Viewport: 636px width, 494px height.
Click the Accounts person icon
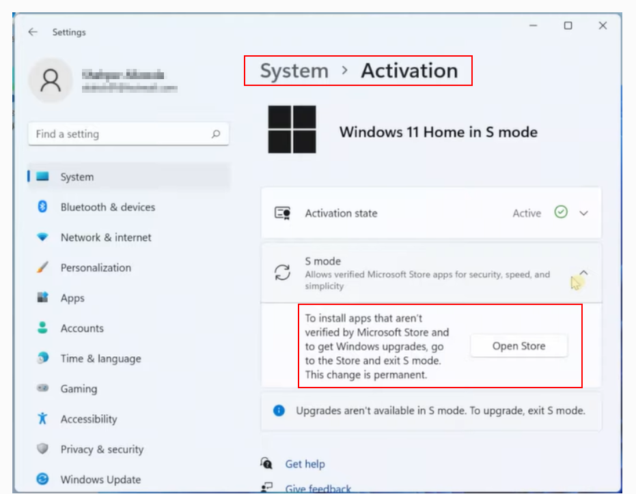click(42, 328)
